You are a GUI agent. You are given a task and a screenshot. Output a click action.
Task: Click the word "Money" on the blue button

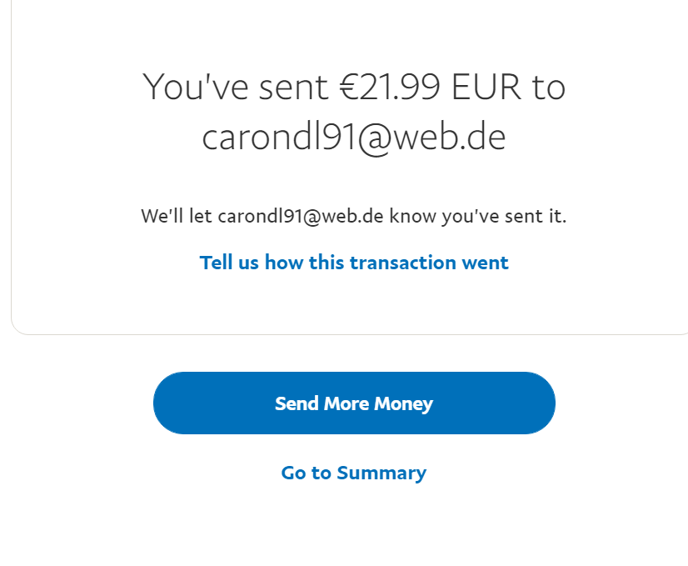click(403, 403)
